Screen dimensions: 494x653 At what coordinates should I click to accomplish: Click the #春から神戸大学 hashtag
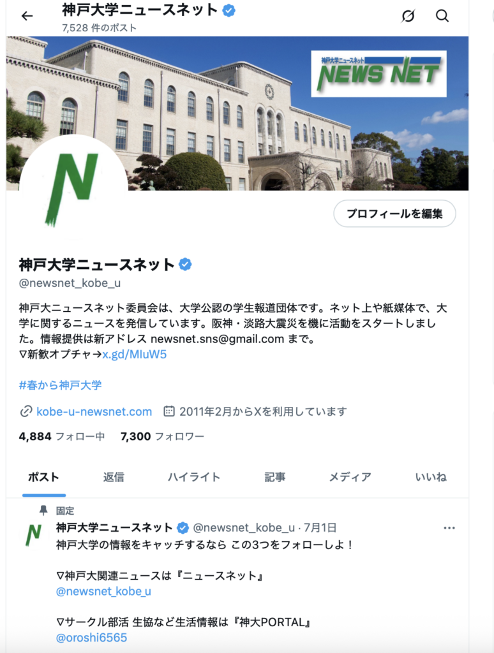(x=61, y=385)
